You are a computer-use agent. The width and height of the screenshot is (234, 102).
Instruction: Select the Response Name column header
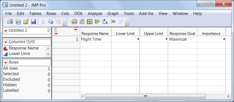[x=96, y=32]
